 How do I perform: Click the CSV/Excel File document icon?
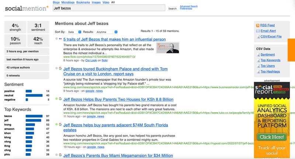(x=258, y=37)
